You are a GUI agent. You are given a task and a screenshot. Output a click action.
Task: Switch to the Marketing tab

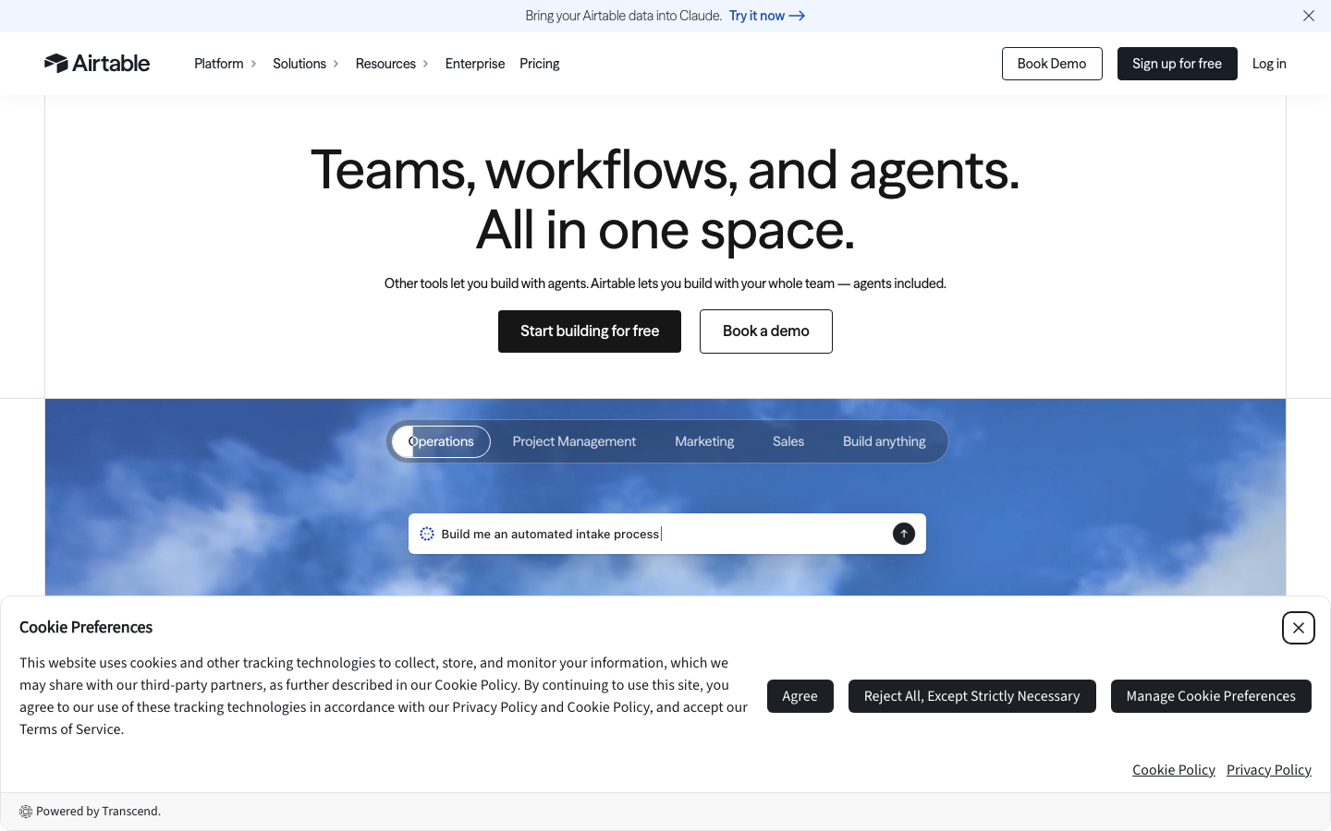point(704,441)
